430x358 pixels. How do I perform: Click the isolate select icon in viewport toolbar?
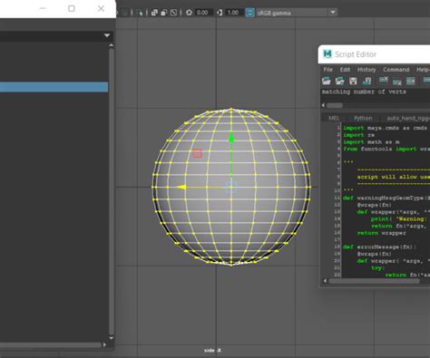click(x=140, y=13)
